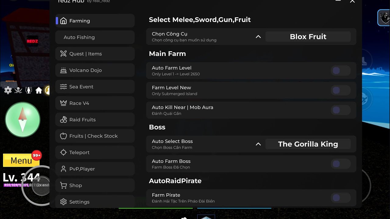The image size is (390, 219).
Task: Click the Teleport crosshair icon
Action: click(x=63, y=152)
